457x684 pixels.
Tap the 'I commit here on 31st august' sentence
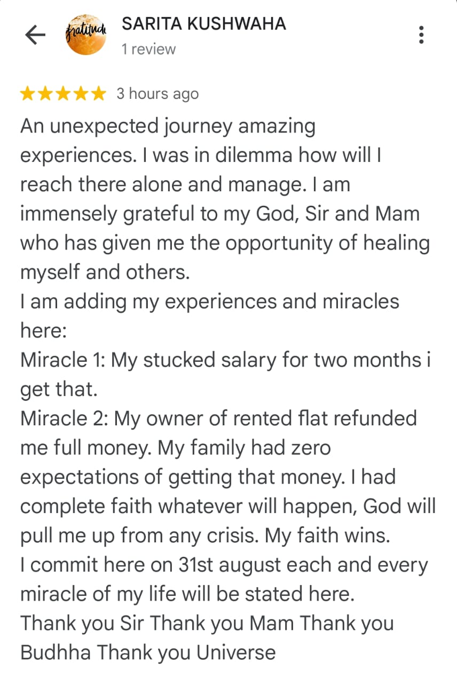pos(224,565)
